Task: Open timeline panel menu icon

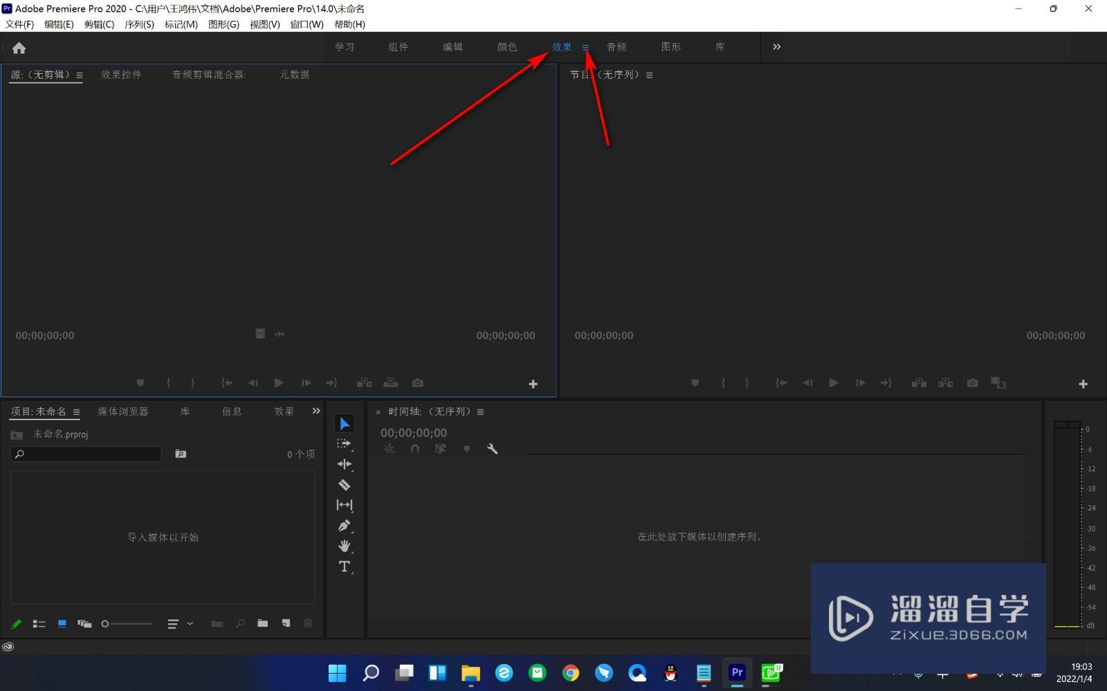Action: coord(481,412)
